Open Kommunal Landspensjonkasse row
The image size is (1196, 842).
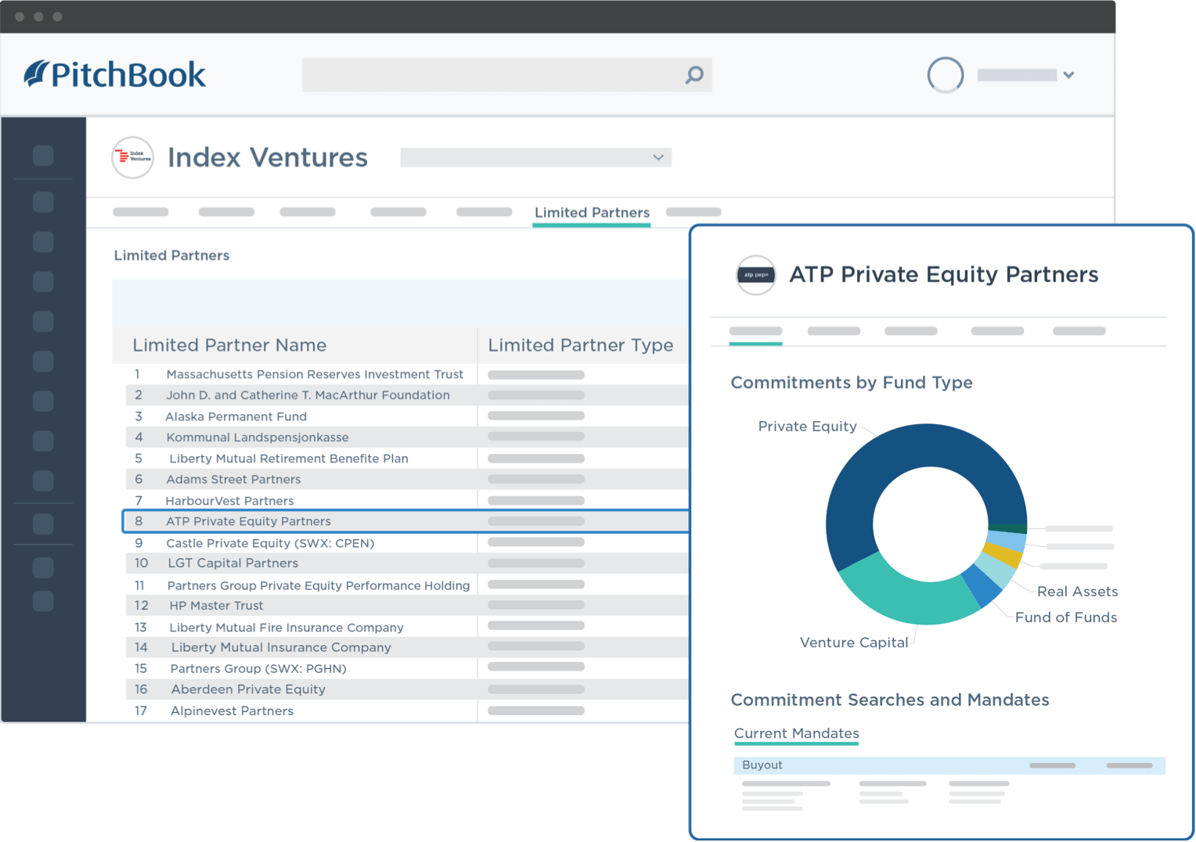pyautogui.click(x=407, y=437)
